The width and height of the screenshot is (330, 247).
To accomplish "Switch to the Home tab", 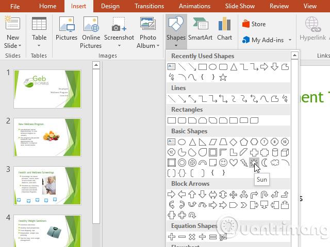I will pyautogui.click(x=48, y=6).
